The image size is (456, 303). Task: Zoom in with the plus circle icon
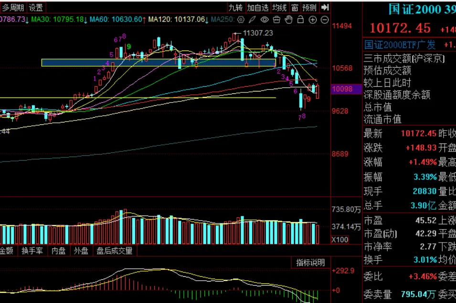313,20
